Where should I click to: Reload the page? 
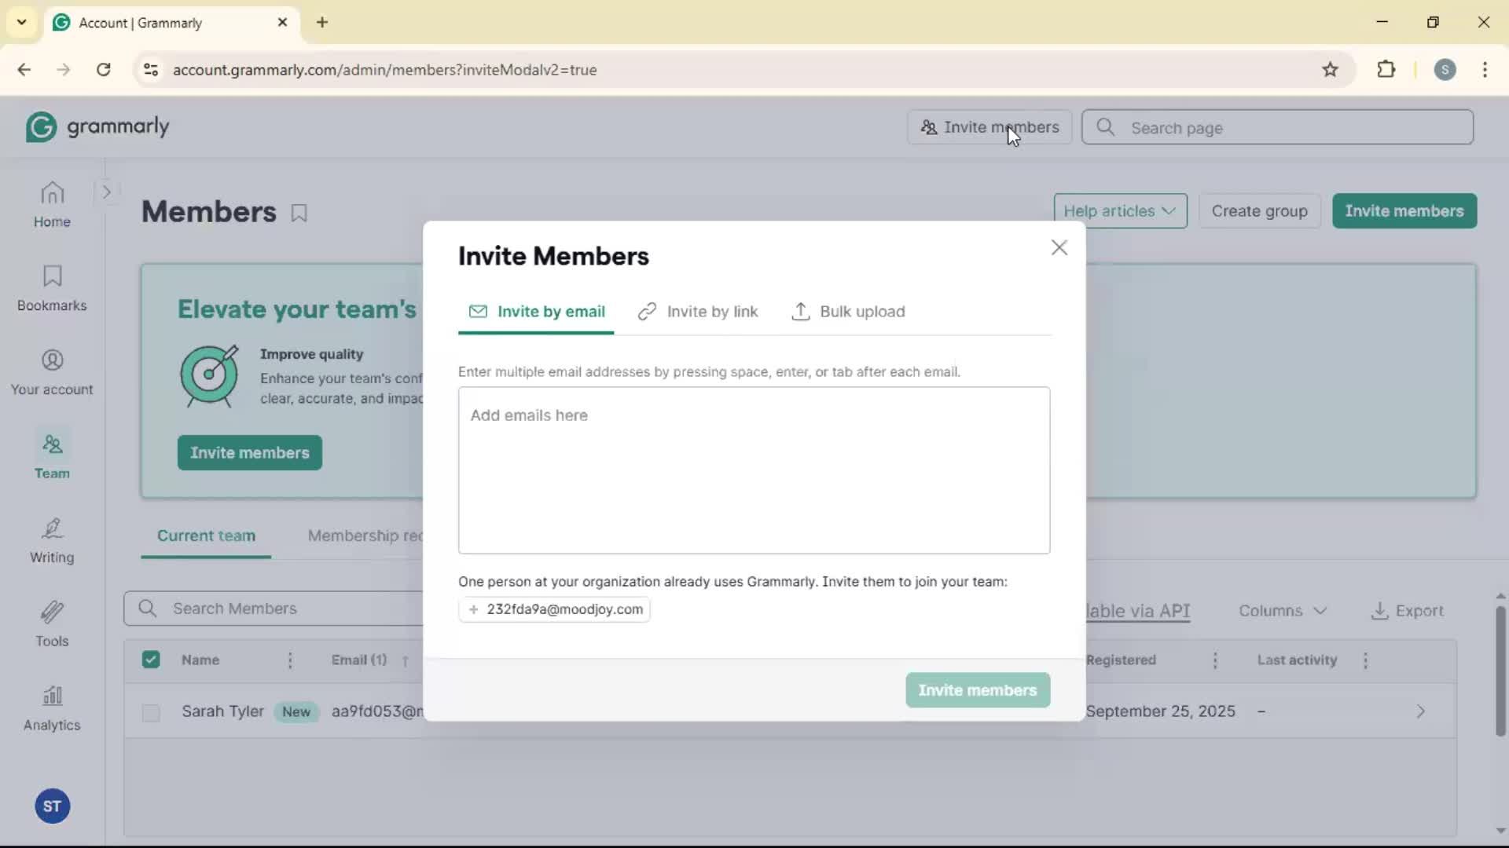(104, 70)
